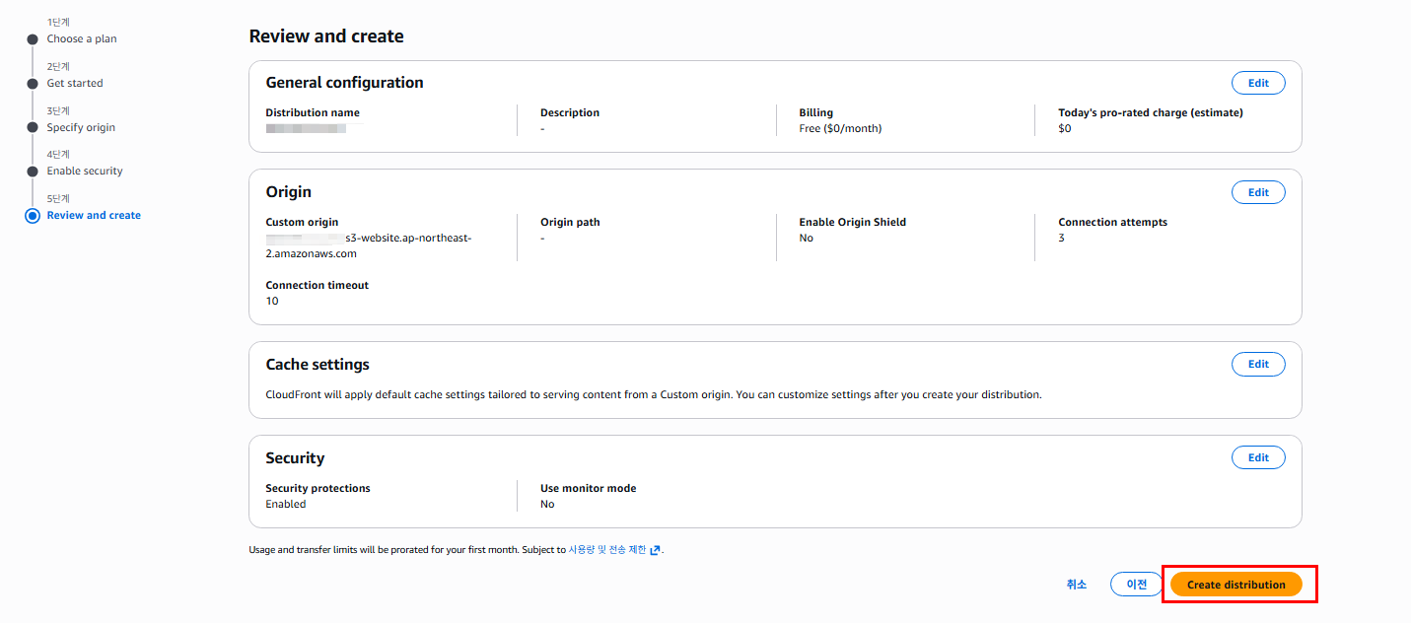Open the 사용량 및 전송 제한 link

click(607, 550)
